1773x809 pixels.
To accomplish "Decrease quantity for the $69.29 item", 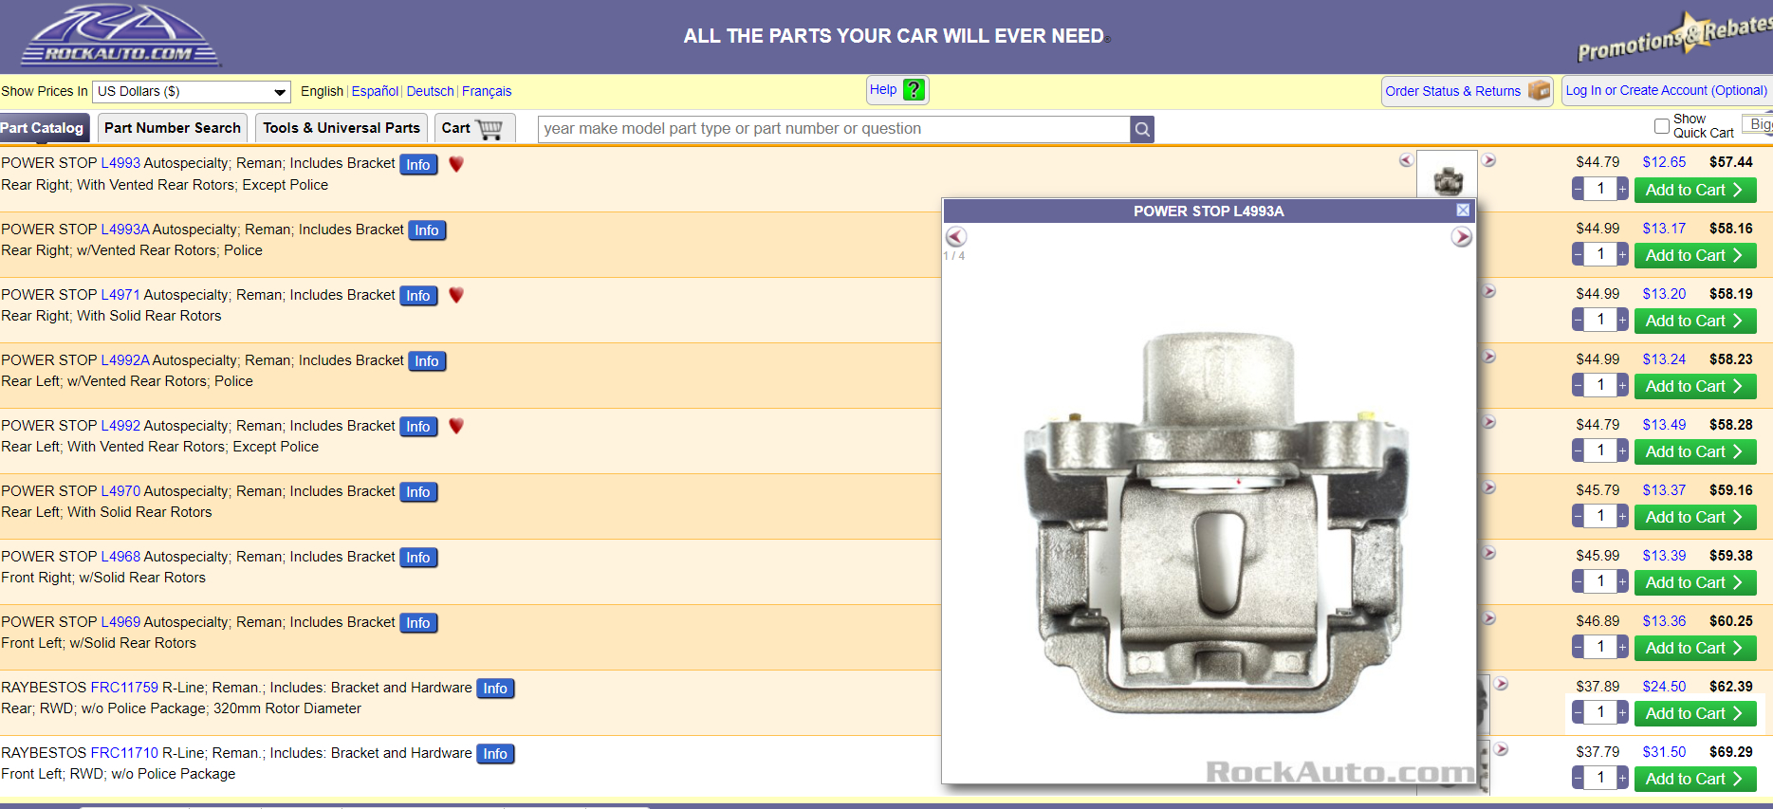I will 1578,778.
